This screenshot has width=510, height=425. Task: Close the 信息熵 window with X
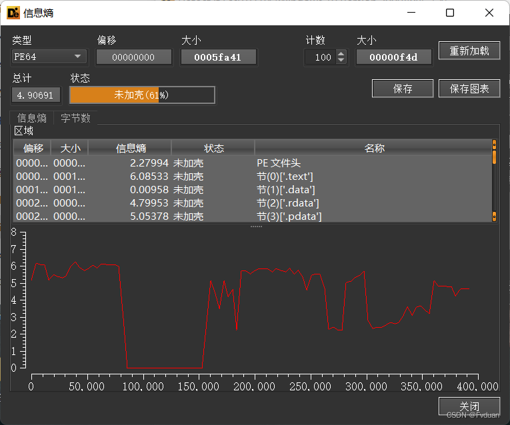click(x=489, y=13)
